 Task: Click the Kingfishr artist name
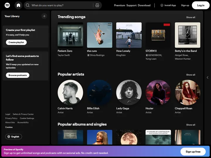(x=121, y=55)
